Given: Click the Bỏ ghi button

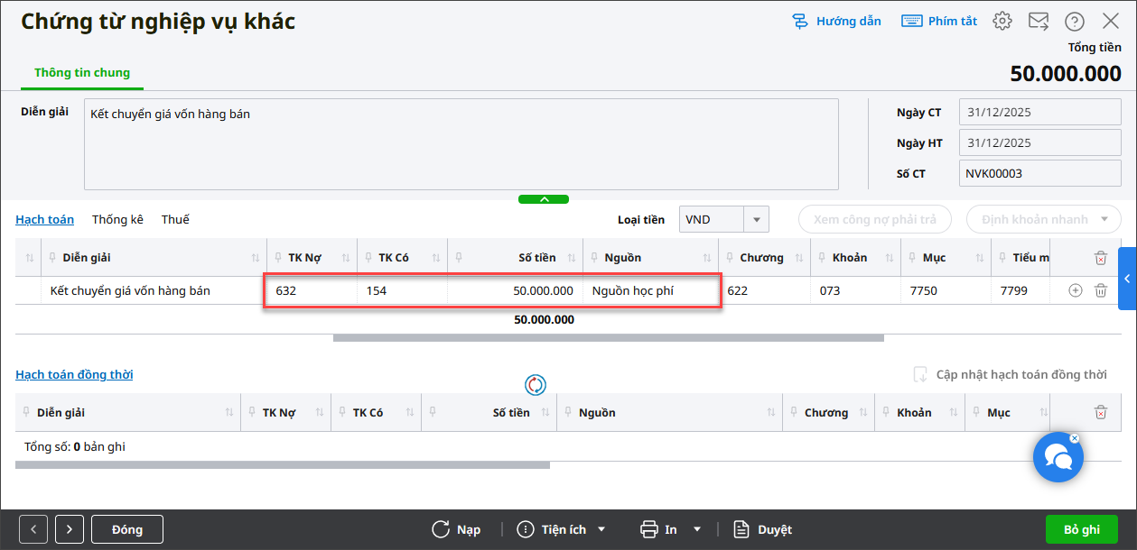Looking at the screenshot, I should click(1082, 529).
